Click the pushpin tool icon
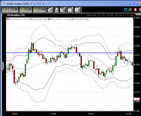The width and height of the screenshot is (141, 116). [56, 10]
